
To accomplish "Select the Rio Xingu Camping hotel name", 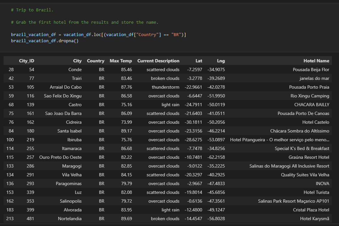I will coord(309,96).
